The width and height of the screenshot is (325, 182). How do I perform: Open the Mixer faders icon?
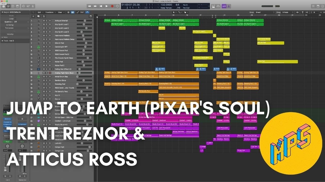tap(28, 6)
